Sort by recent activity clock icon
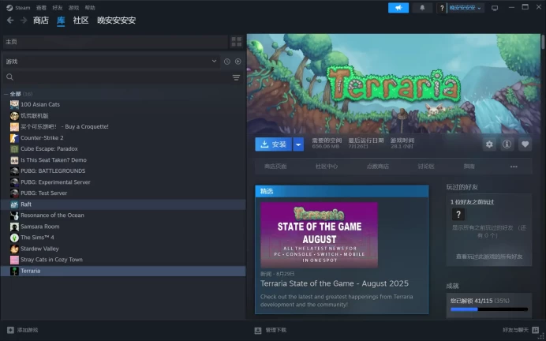The width and height of the screenshot is (546, 341). [x=227, y=62]
